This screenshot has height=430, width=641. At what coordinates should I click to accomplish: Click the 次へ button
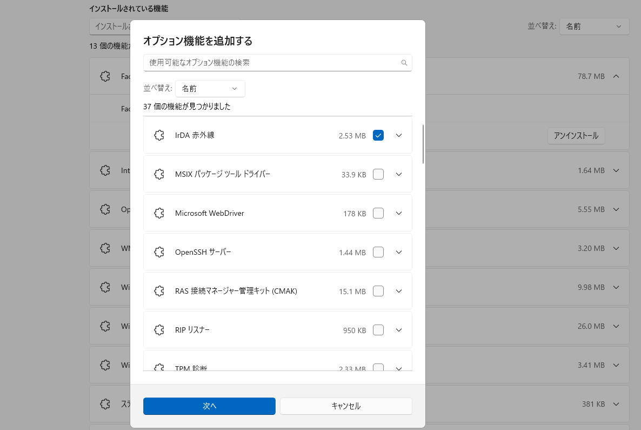[209, 406]
